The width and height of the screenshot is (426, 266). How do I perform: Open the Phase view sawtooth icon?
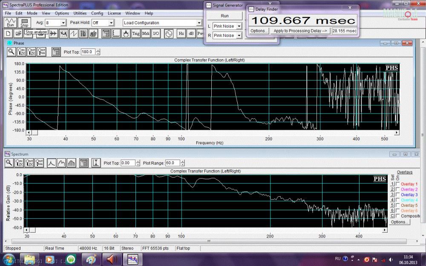point(74,34)
